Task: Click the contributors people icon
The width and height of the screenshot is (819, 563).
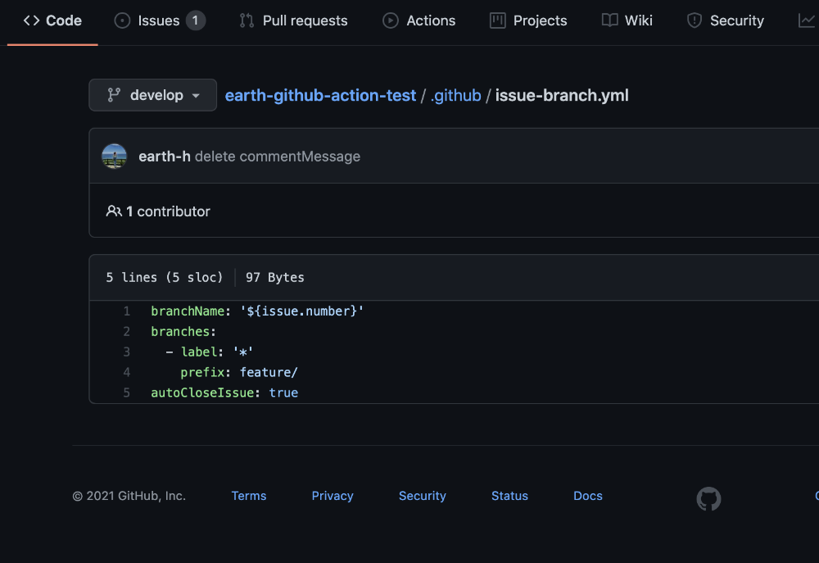Action: [114, 211]
